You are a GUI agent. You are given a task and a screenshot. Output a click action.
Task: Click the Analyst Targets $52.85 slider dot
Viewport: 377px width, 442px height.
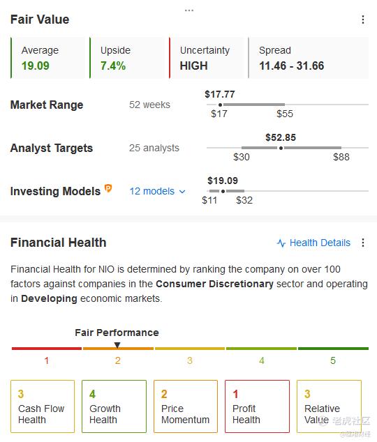tap(281, 148)
